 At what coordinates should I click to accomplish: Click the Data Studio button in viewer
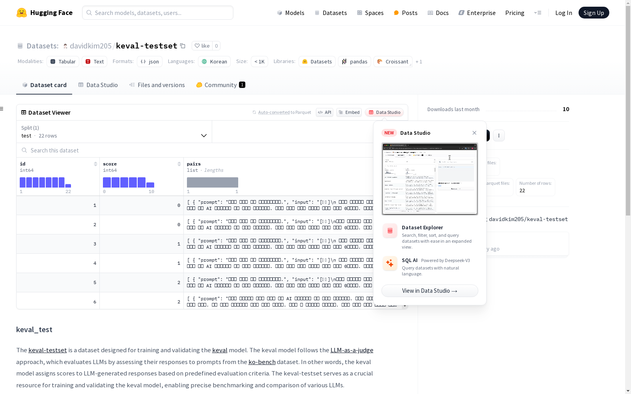[x=385, y=112]
